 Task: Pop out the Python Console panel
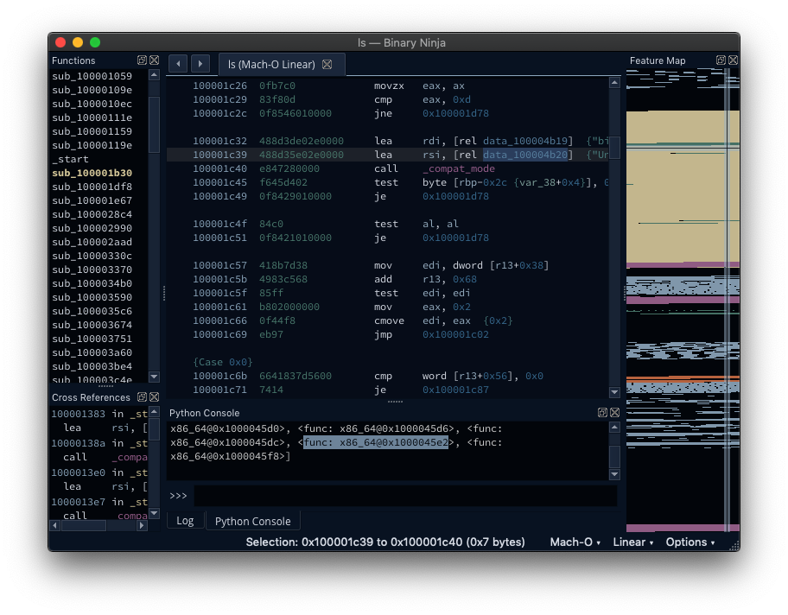point(602,413)
